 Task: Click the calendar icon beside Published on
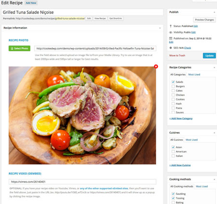(171, 39)
